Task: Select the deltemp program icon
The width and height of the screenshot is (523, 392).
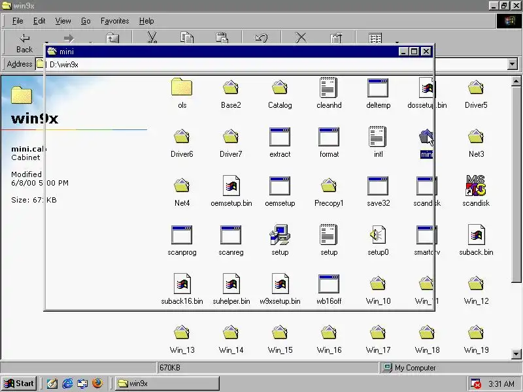Action: [378, 93]
